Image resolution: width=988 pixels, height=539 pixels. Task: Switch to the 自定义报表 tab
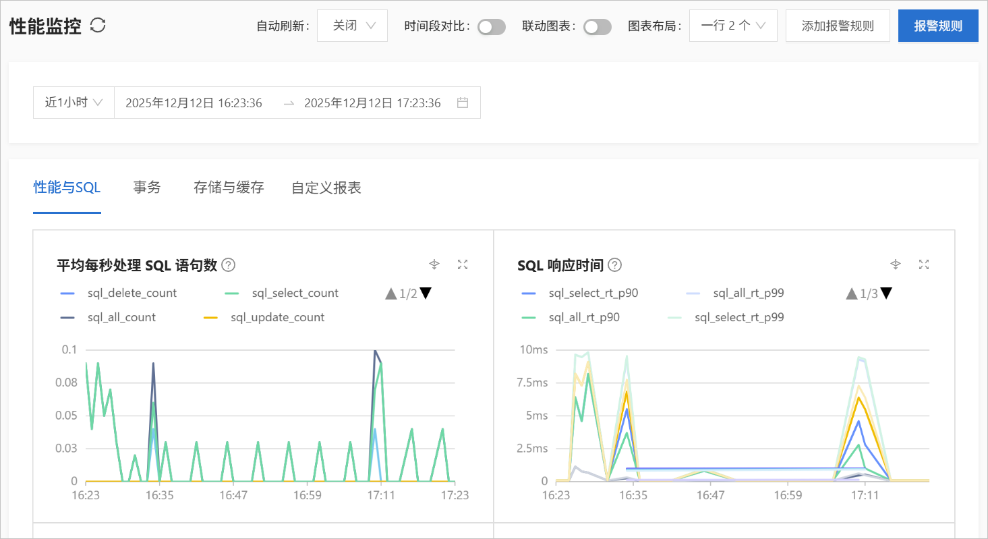(326, 188)
